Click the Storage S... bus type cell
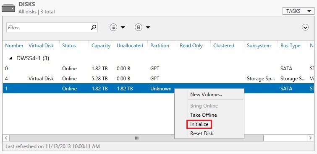 (293, 79)
